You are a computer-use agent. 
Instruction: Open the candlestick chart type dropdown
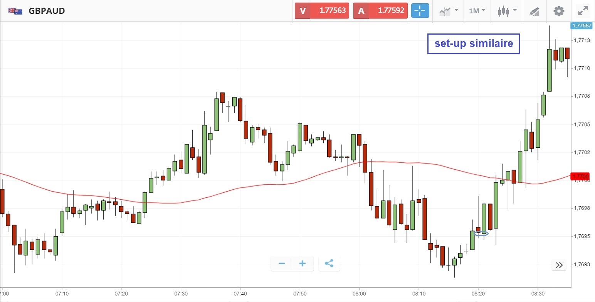tap(507, 11)
